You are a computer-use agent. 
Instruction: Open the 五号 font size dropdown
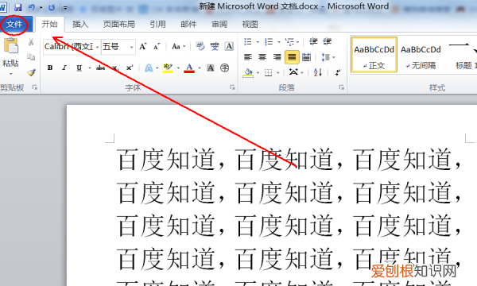[131, 47]
